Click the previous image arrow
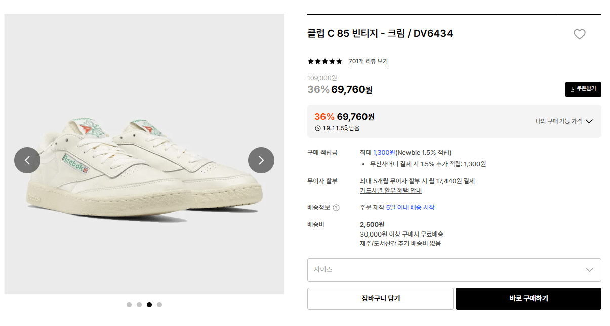 pos(27,160)
